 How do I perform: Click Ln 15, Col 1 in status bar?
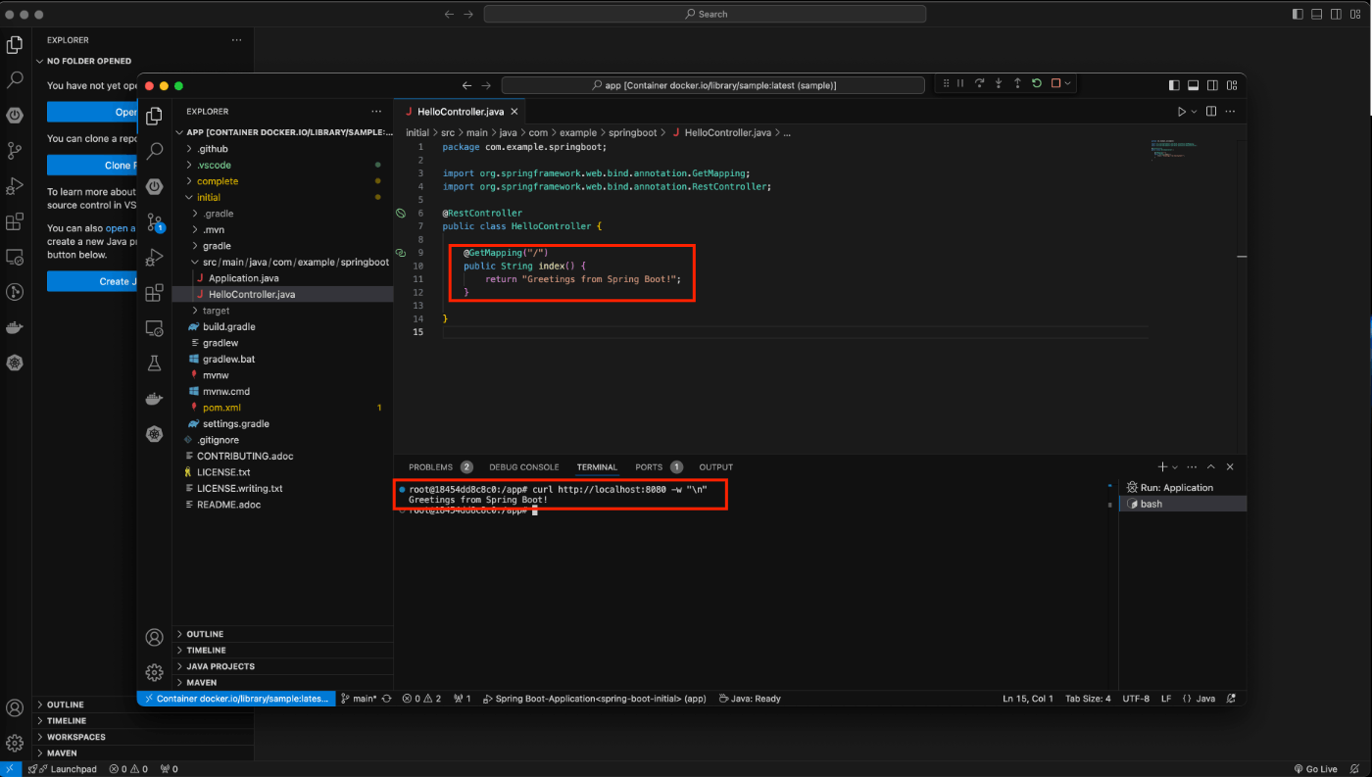pyautogui.click(x=1028, y=699)
